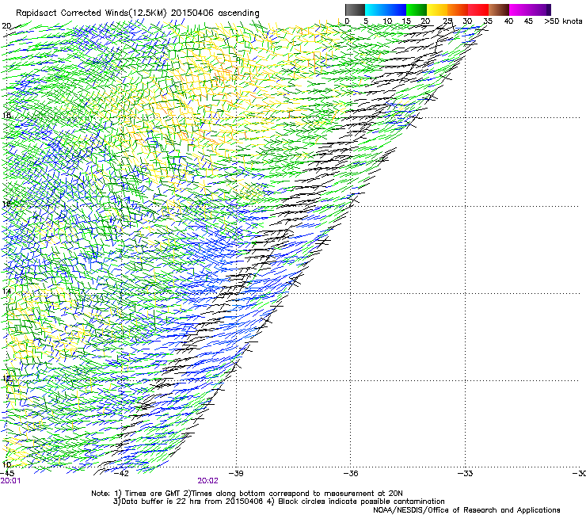
Task: Click the '-45' longitude axis label
Action: click(x=8, y=474)
